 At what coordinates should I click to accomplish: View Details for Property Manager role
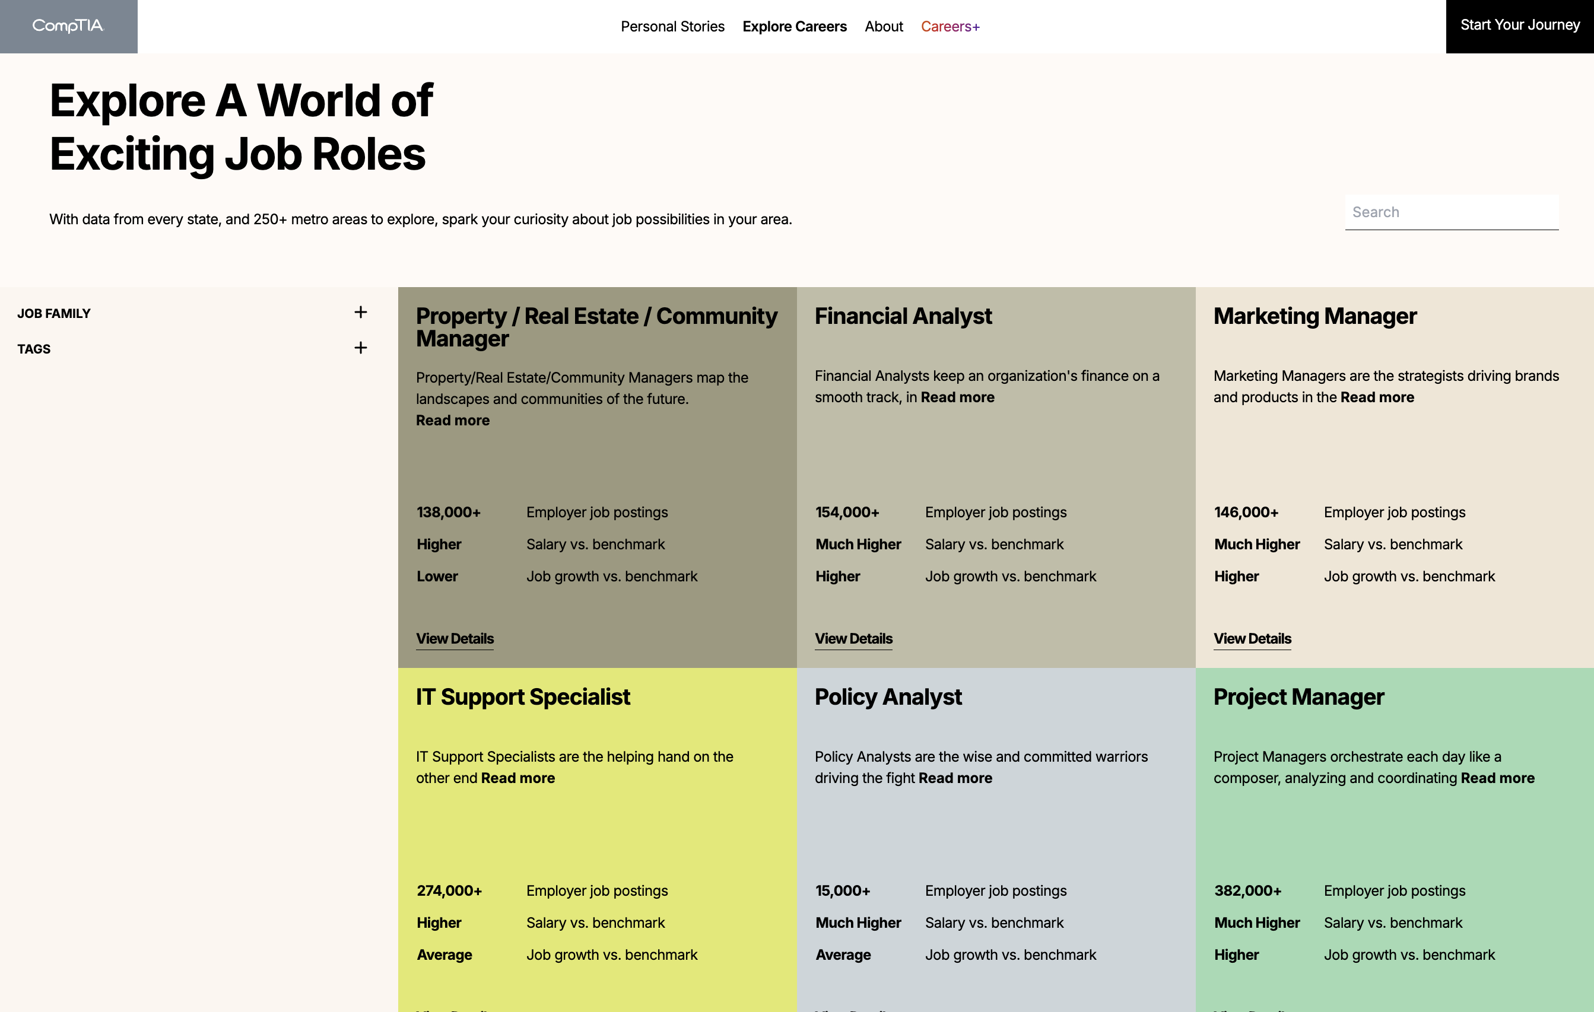coord(454,639)
